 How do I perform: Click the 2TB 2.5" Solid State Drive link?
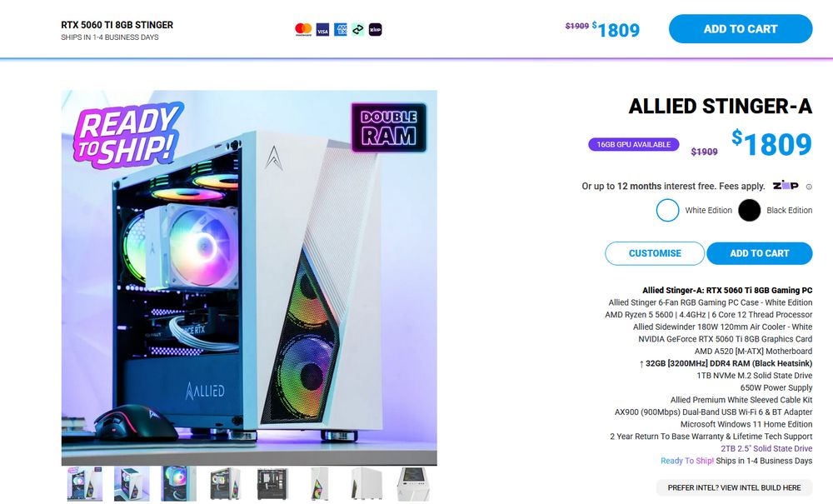[x=766, y=449]
